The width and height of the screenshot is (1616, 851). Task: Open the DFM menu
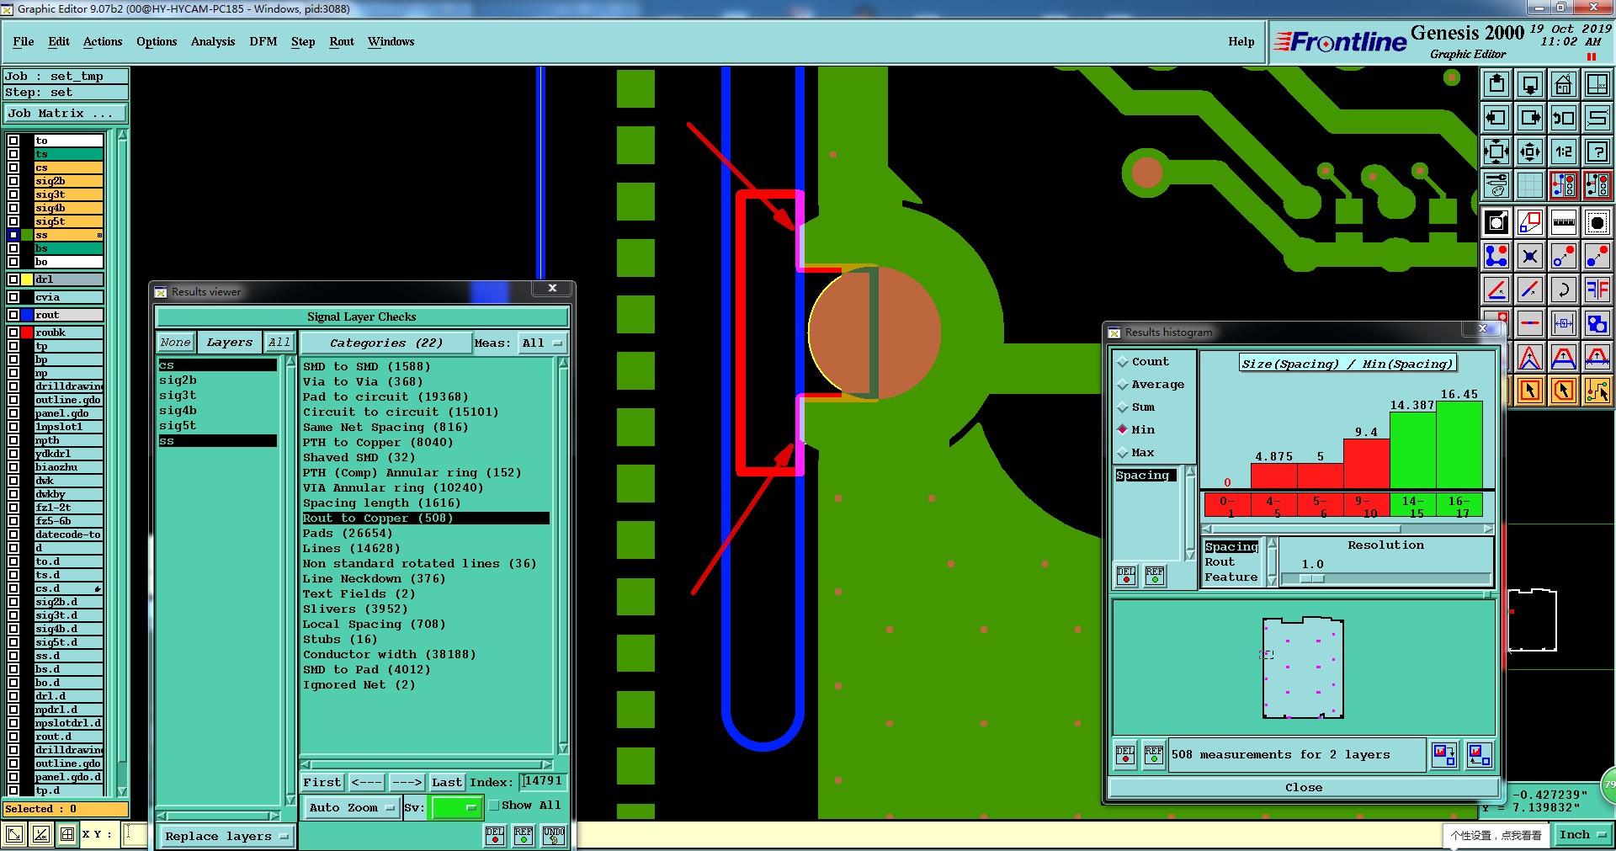[x=263, y=41]
